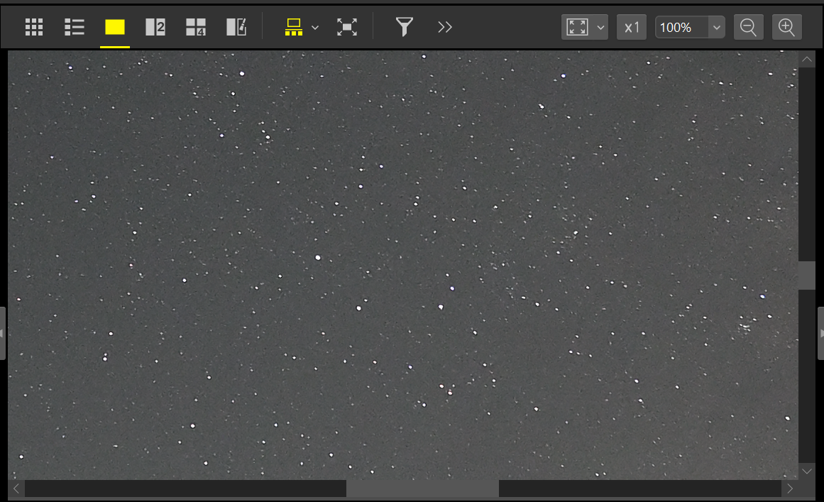824x502 pixels.
Task: Switch to thumbnail grid view
Action: (34, 28)
